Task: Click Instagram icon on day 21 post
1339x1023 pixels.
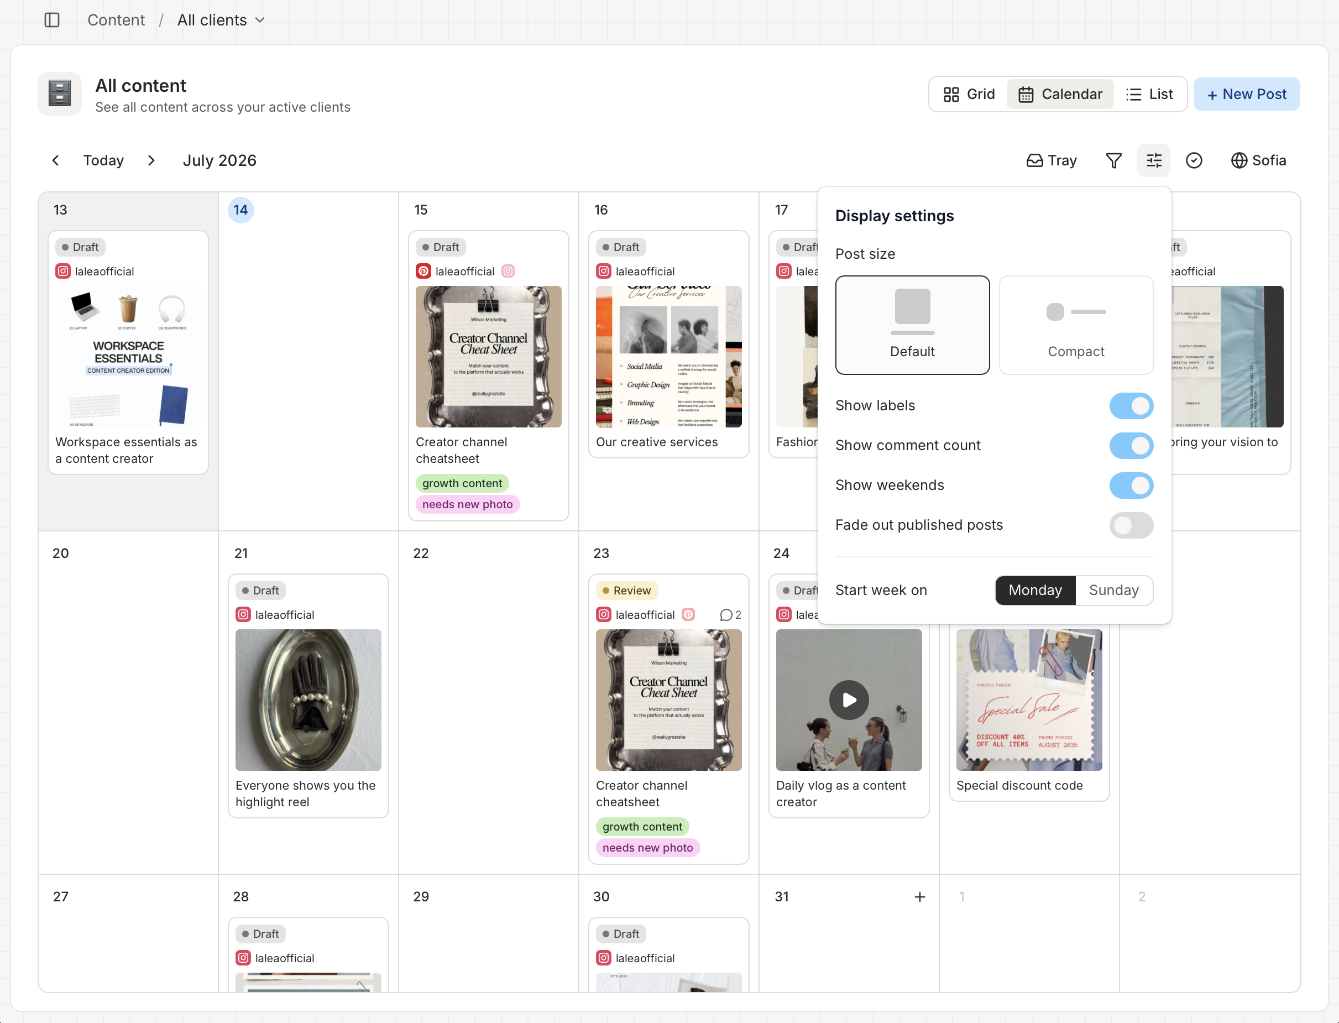Action: click(243, 615)
